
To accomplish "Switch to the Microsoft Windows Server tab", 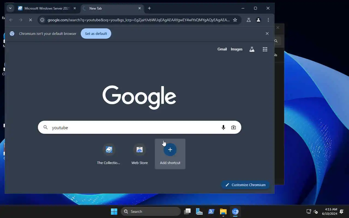I will pos(47,8).
